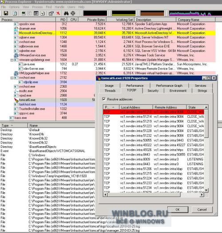Image resolution: width=222 pixels, height=233 pixels.
Task: Click OK in tomcat6.exe Properties
Action: pyautogui.click(x=178, y=210)
